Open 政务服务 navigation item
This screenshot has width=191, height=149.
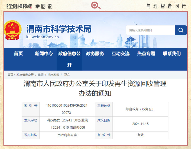tap(95, 53)
